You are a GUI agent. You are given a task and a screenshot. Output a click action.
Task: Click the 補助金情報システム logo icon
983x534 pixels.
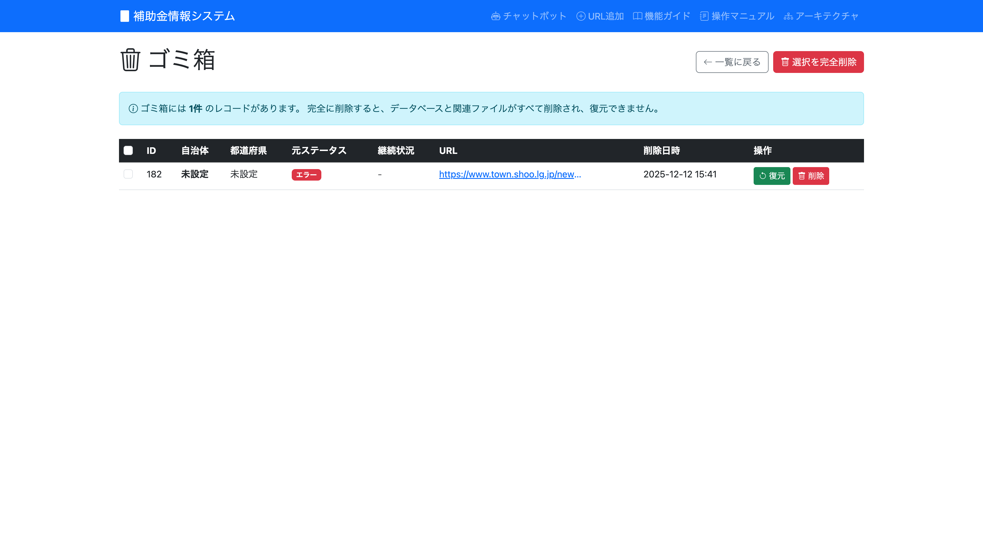124,16
